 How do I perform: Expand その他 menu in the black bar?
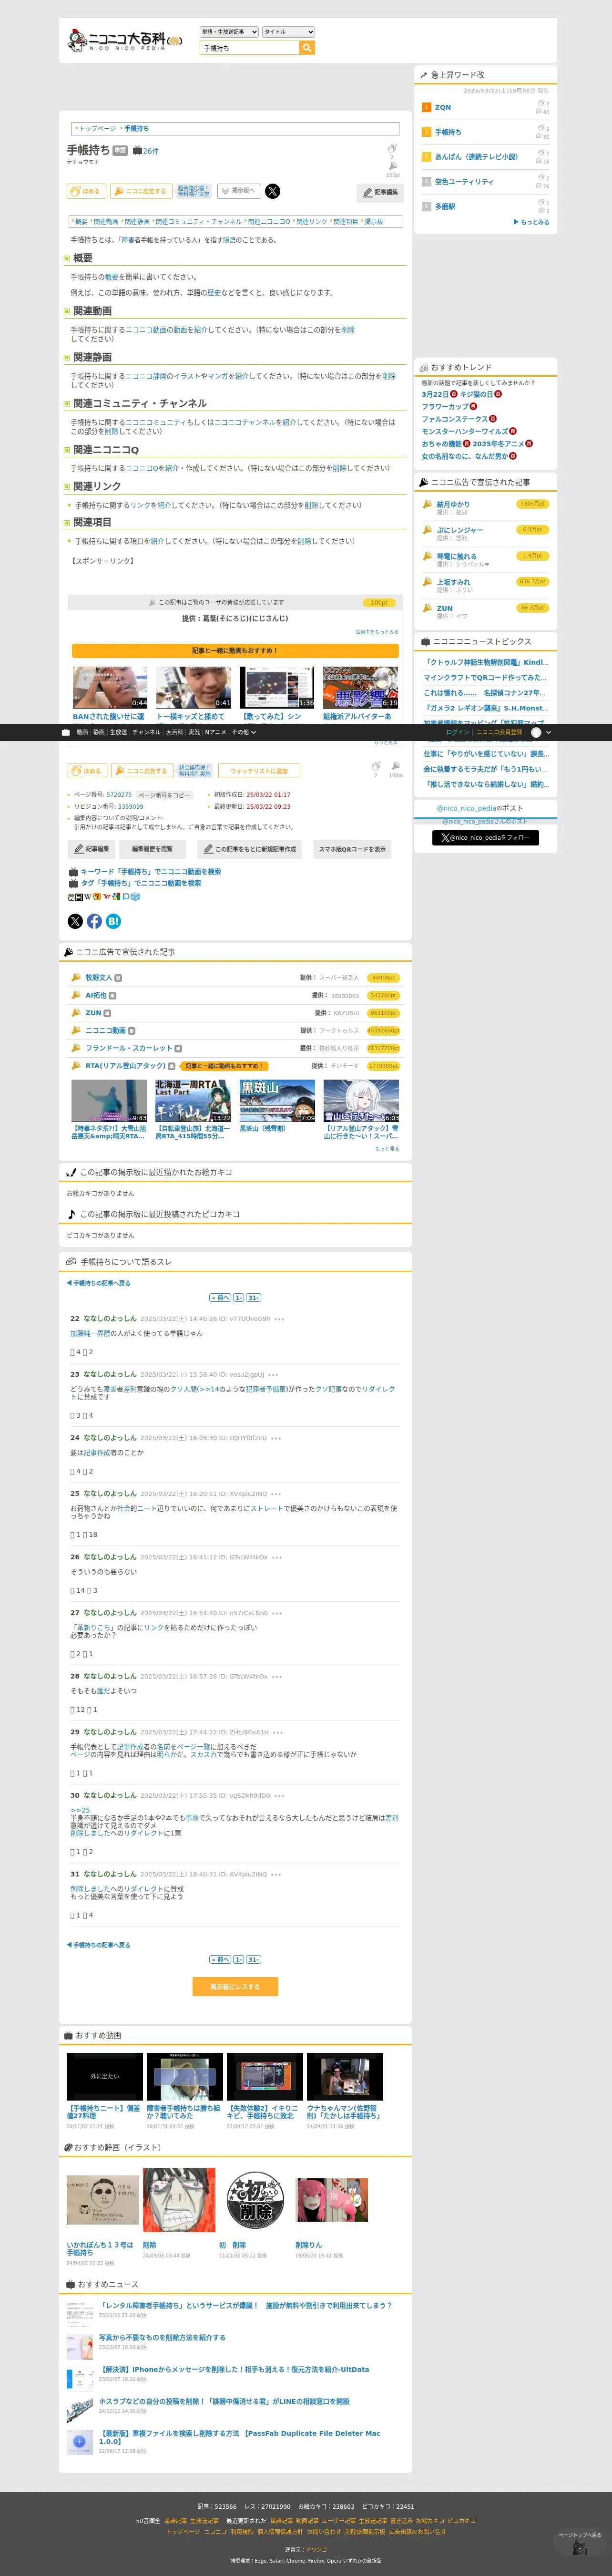tap(243, 732)
